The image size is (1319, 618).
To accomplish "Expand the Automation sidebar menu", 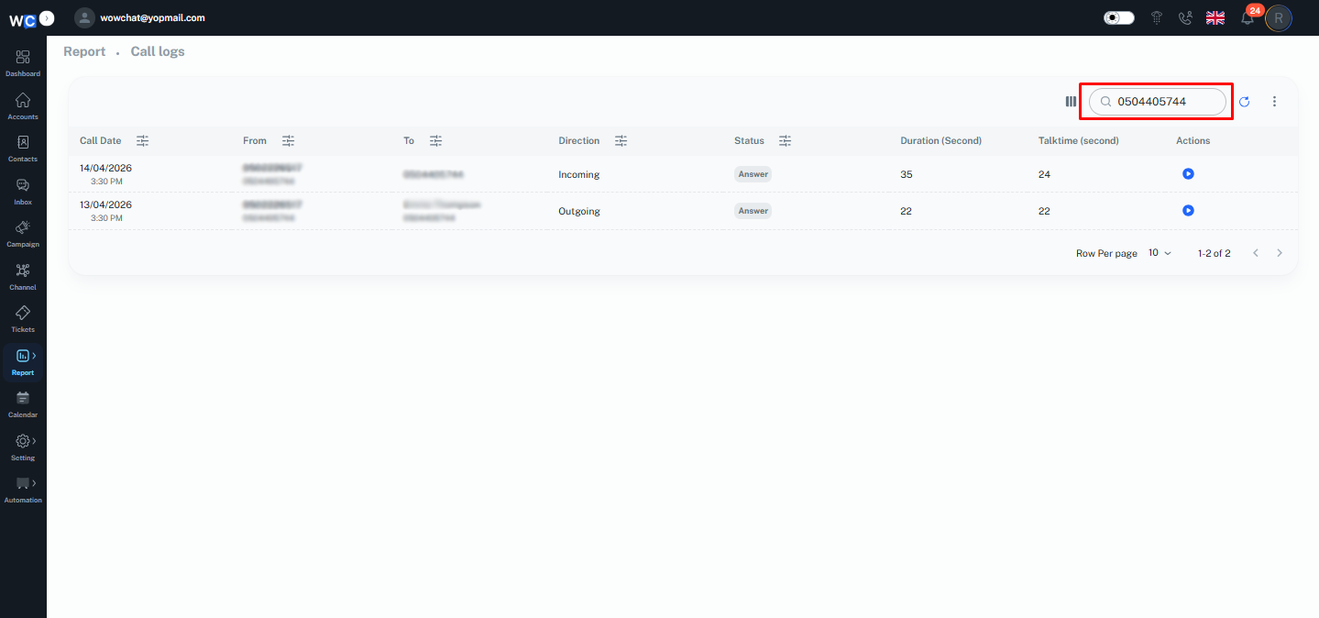I will [23, 489].
